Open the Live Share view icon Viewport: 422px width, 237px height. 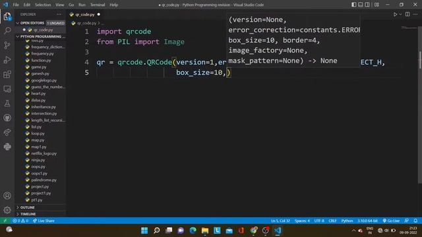pyautogui.click(x=7, y=132)
